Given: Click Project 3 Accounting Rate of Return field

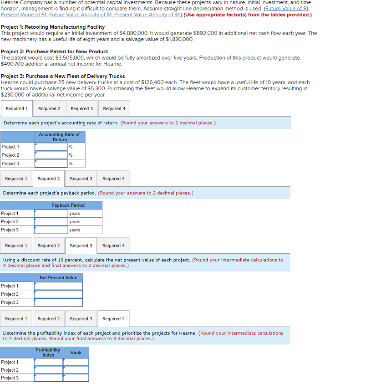Looking at the screenshot, I should coord(51,164).
